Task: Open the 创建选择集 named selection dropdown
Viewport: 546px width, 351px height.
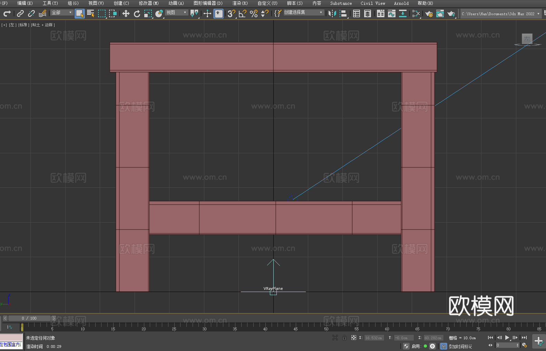Action: (304, 12)
